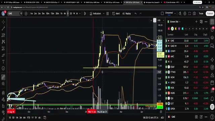The width and height of the screenshot is (215, 121).
Task: Select the green flag color filter
Action: [172, 29]
